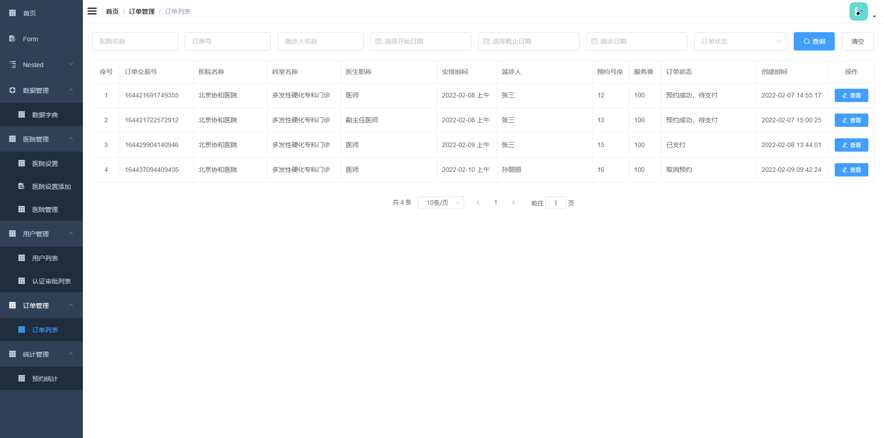Click the 预约号序 column header
This screenshot has height=438, width=884.
[x=610, y=72]
